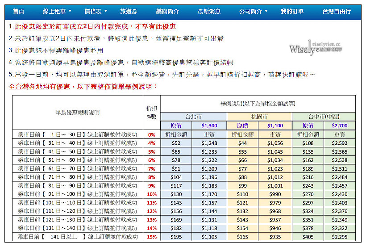The height and width of the screenshot is (247, 366).
Task: Open the 旅遊券 menu item
Action: tap(129, 11)
